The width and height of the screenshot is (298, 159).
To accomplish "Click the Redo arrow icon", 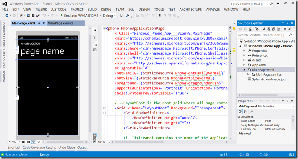I will (x=52, y=16).
